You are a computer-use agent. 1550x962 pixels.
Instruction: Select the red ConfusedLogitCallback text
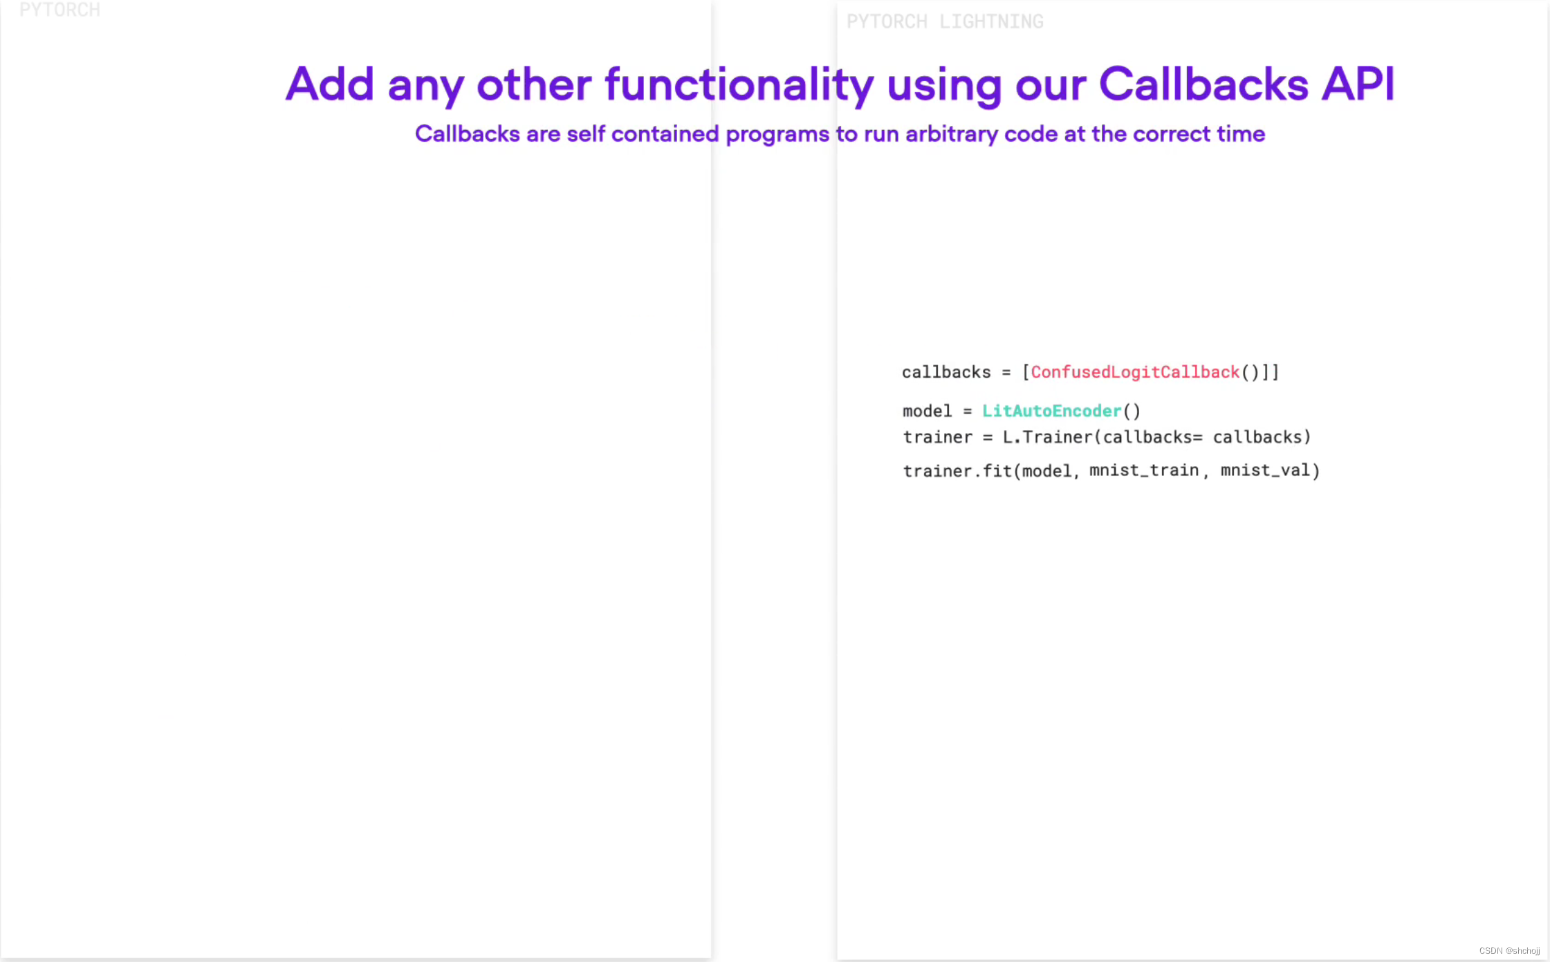tap(1135, 372)
